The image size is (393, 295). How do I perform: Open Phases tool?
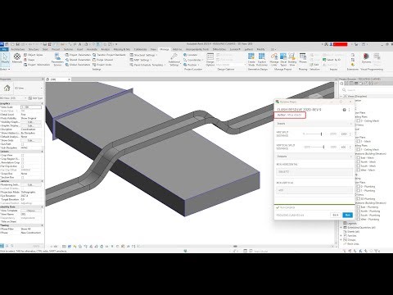pos(303,58)
